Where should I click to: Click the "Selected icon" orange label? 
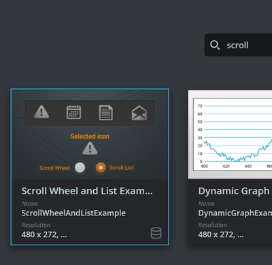click(x=90, y=136)
